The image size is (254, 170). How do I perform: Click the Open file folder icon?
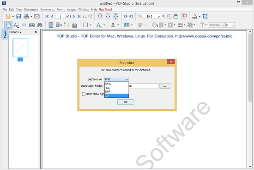tap(8, 16)
